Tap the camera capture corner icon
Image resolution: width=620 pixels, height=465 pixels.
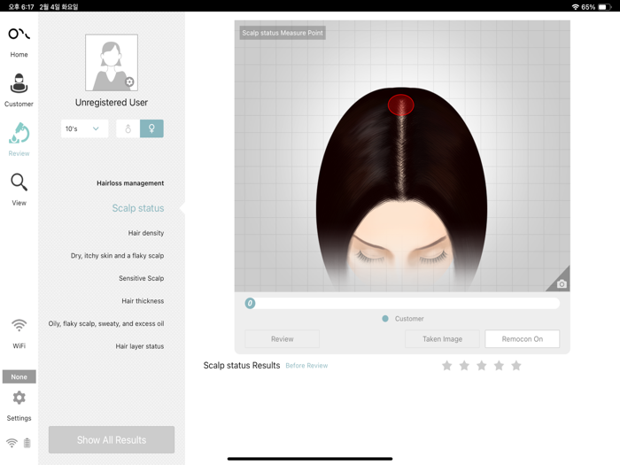[x=561, y=283]
